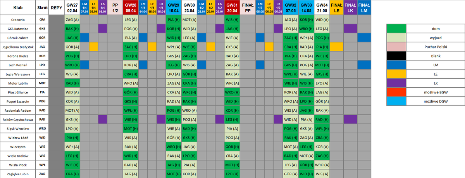Click Widzew Łódź's GW32 cell 'RAK (H)'

coord(291,137)
